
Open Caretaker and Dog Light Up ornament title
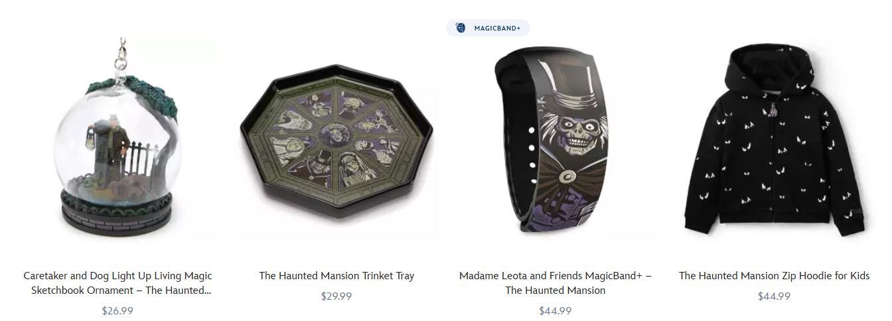tap(118, 283)
